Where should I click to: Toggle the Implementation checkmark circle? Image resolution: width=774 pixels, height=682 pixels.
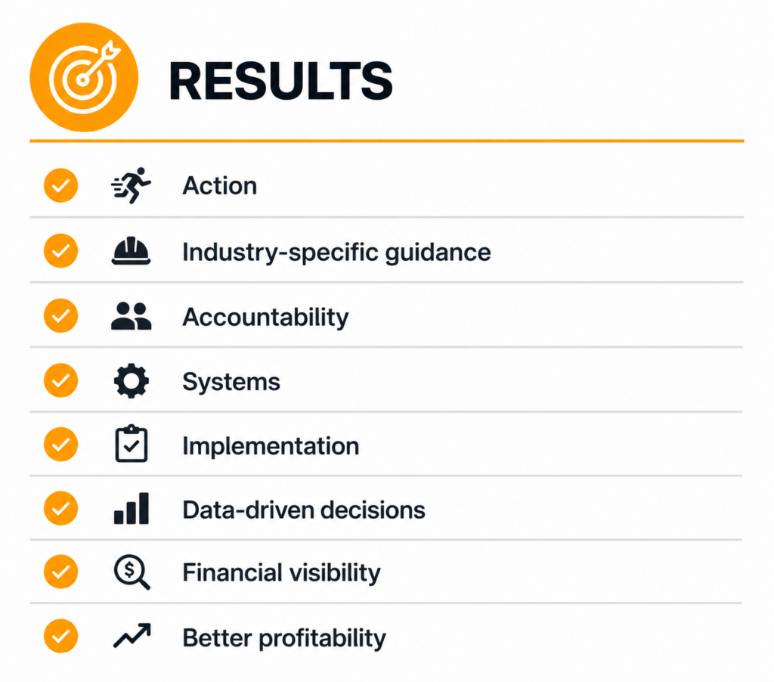click(60, 445)
